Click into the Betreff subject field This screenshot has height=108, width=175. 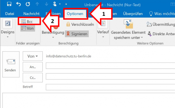(x=110, y=87)
